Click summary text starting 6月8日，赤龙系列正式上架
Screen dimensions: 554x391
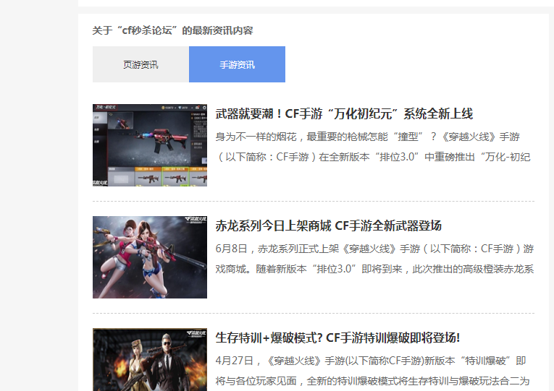pyautogui.click(x=374, y=259)
